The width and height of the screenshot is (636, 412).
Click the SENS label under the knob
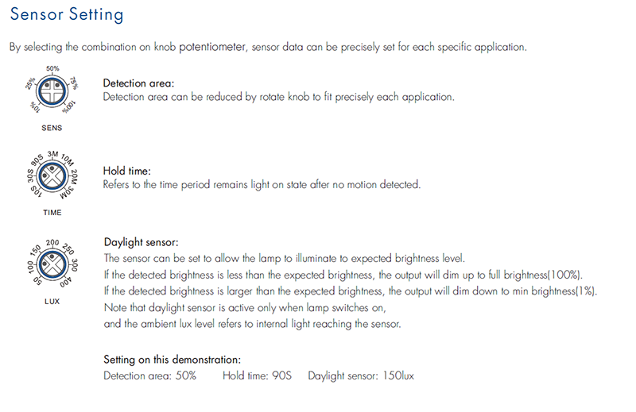tap(52, 128)
